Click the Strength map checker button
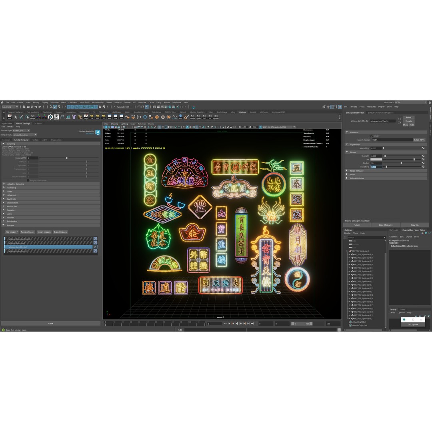Image resolution: width=432 pixels, height=432 pixels. tap(424, 156)
